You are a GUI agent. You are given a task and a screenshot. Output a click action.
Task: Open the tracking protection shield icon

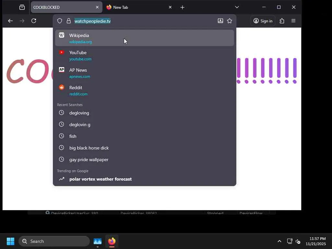click(x=60, y=21)
